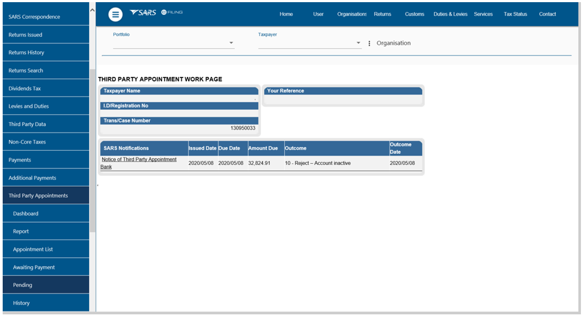Open Returns History in sidebar
This screenshot has width=582, height=317.
[26, 52]
